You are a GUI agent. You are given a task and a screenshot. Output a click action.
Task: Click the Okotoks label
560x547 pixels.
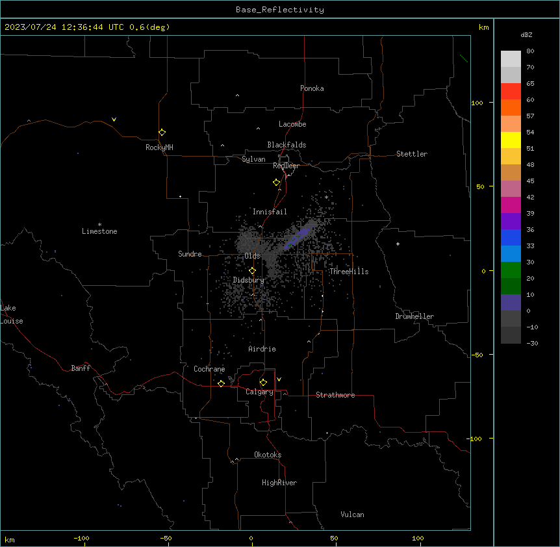point(268,455)
